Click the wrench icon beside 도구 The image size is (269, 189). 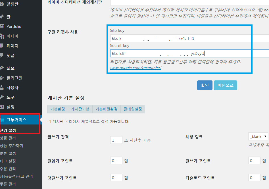[2, 97]
